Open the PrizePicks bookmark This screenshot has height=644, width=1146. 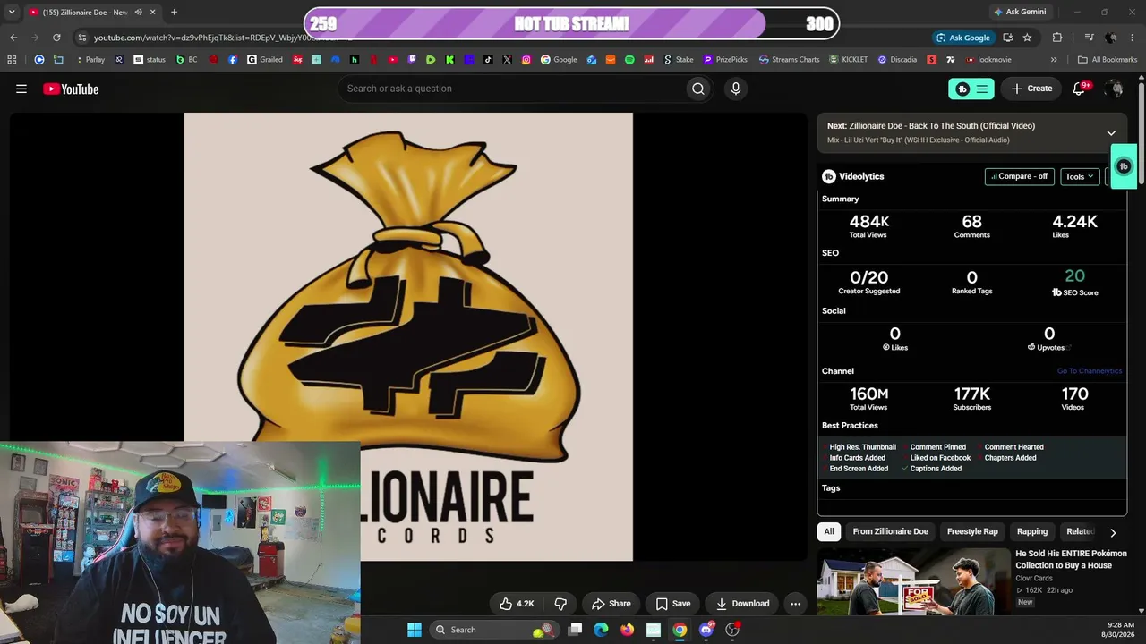725,60
